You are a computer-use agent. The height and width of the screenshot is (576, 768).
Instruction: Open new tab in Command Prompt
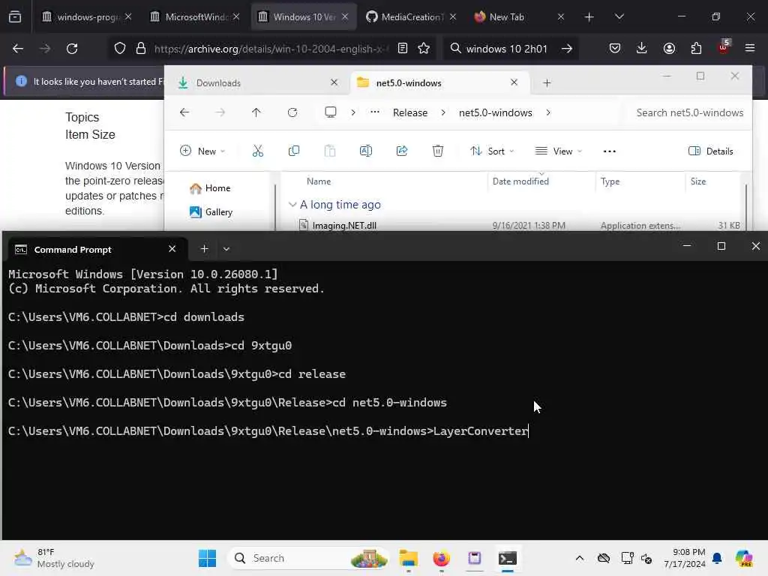[x=204, y=249]
